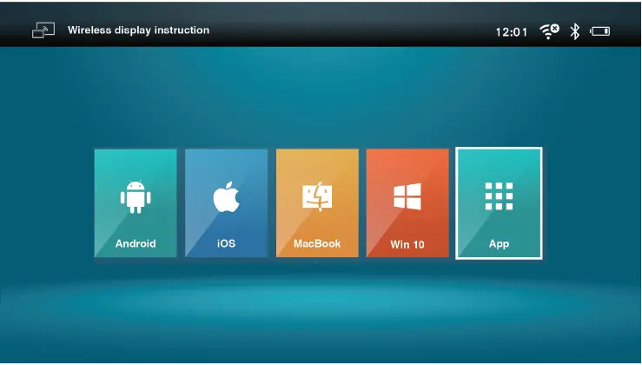This screenshot has height=365, width=642.
Task: Click the Wi-Fi disconnected status icon
Action: 549,31
